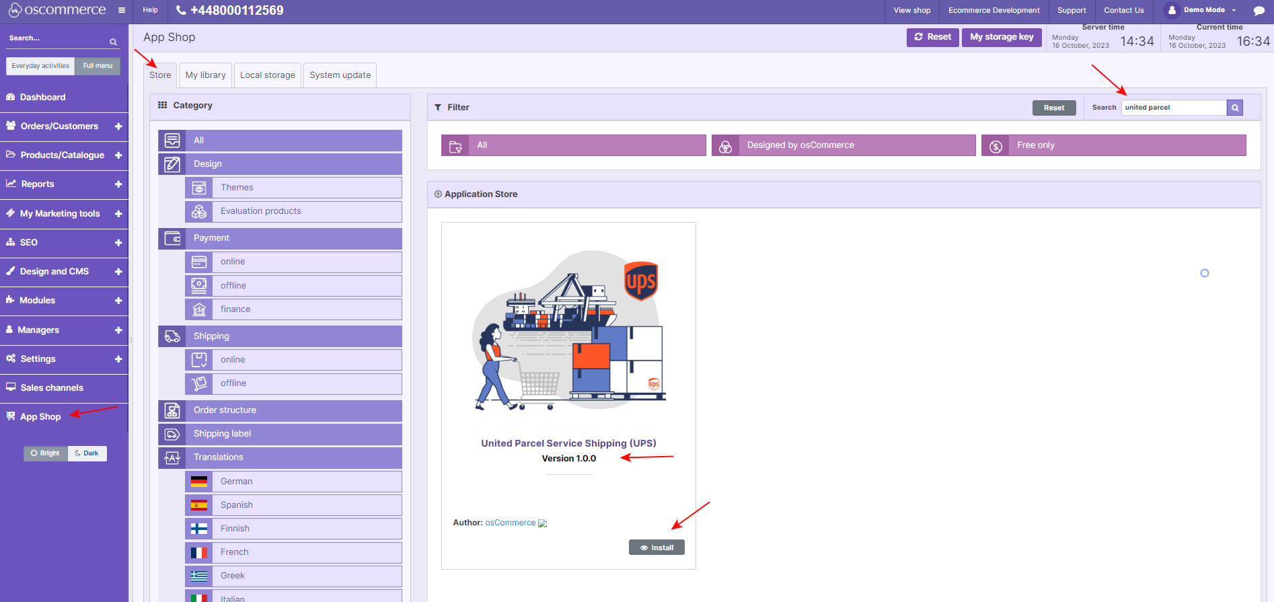Click the gray Reset filter button
The height and width of the screenshot is (602, 1274).
[x=1054, y=108]
